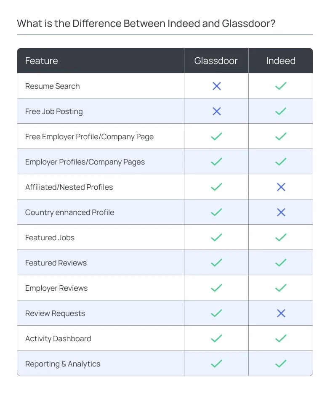Click Glassdoor checkmark for Featured Reviews
This screenshot has width=330, height=393.
(x=216, y=263)
